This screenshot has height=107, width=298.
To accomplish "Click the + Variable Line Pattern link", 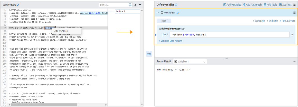I will [171, 41].
